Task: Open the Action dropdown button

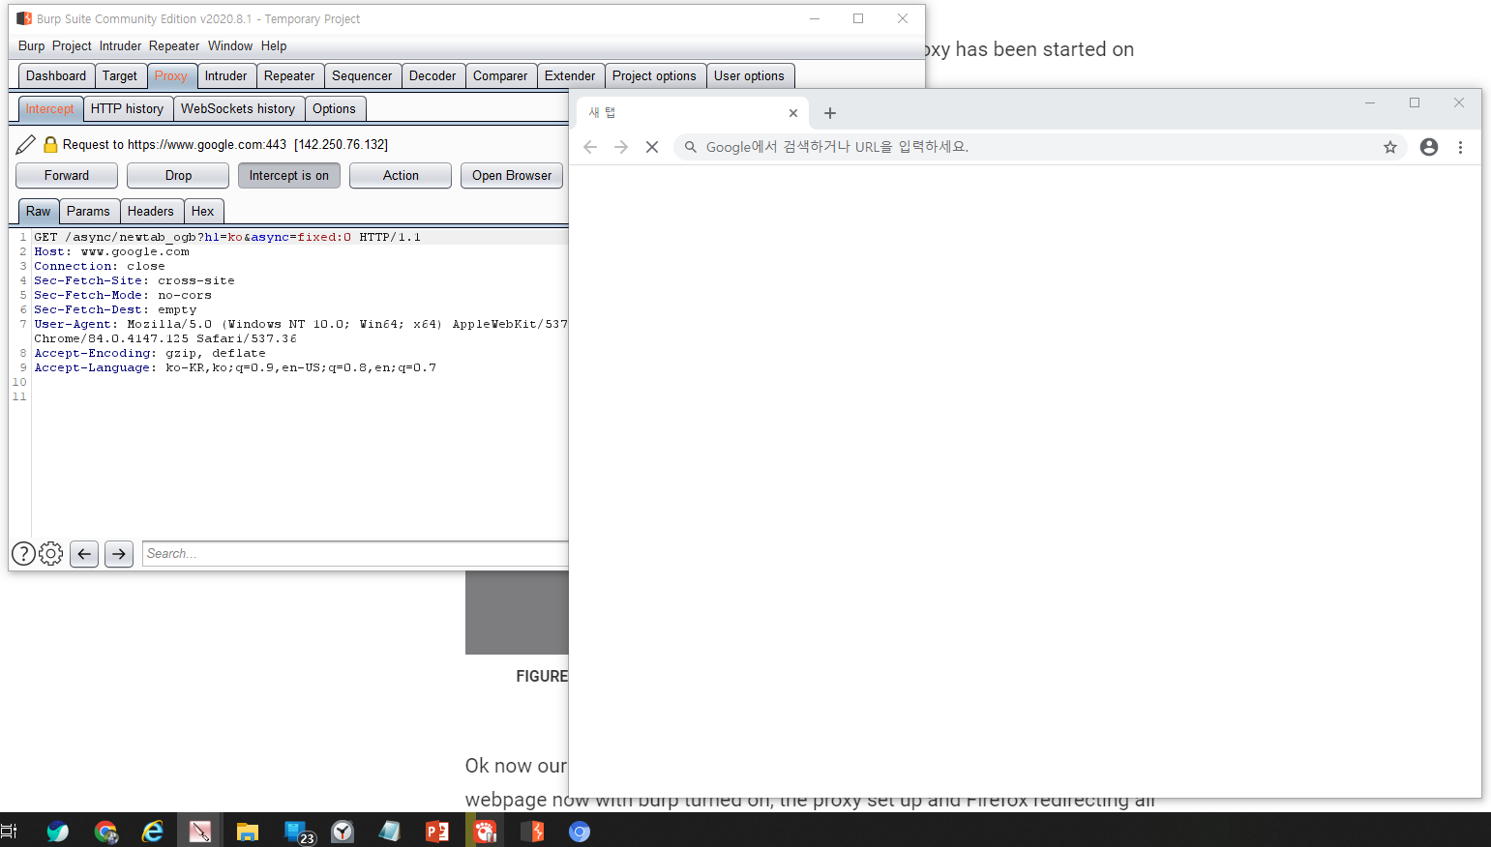Action: 401,175
